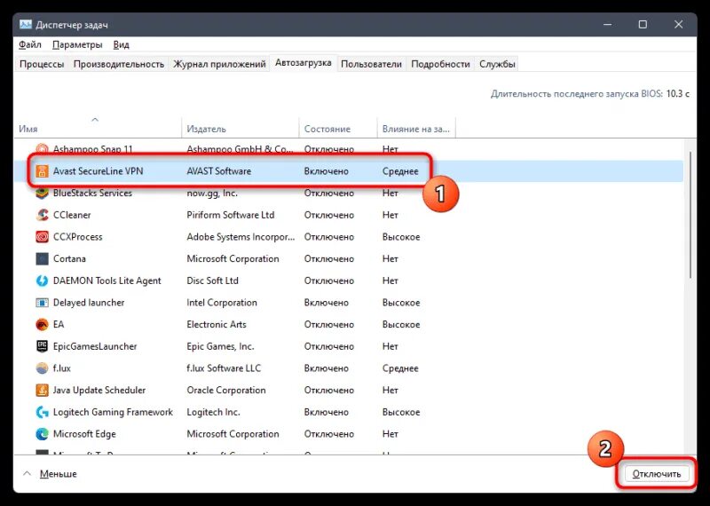The height and width of the screenshot is (506, 710).
Task: Switch to the Пользователи tab
Action: pos(371,64)
